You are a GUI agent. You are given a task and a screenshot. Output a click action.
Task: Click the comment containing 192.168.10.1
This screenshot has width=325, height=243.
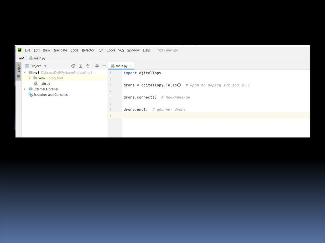click(x=218, y=85)
